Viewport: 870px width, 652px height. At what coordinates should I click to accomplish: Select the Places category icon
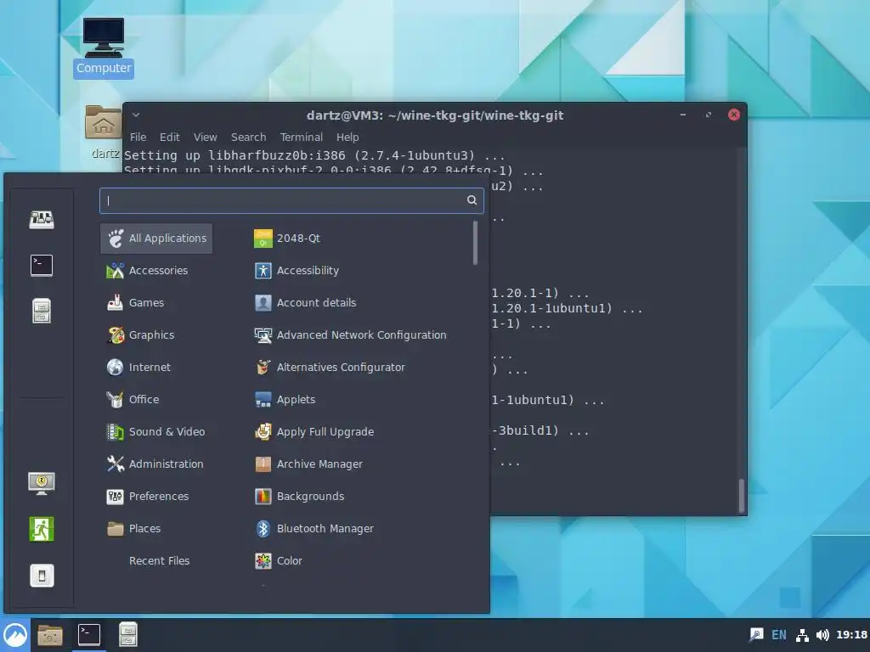click(x=115, y=528)
